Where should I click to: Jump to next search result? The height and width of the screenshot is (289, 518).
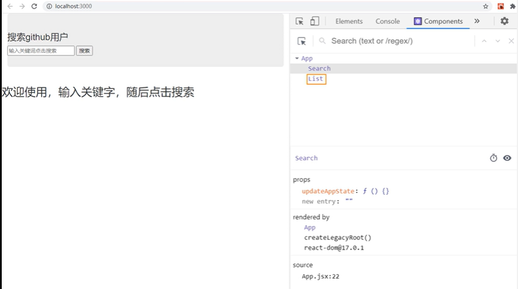coord(498,41)
